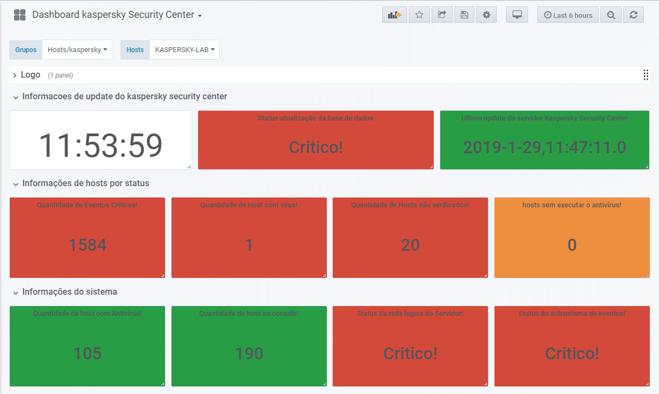Collapse Informações do sistema row
This screenshot has width=659, height=394.
coord(65,292)
